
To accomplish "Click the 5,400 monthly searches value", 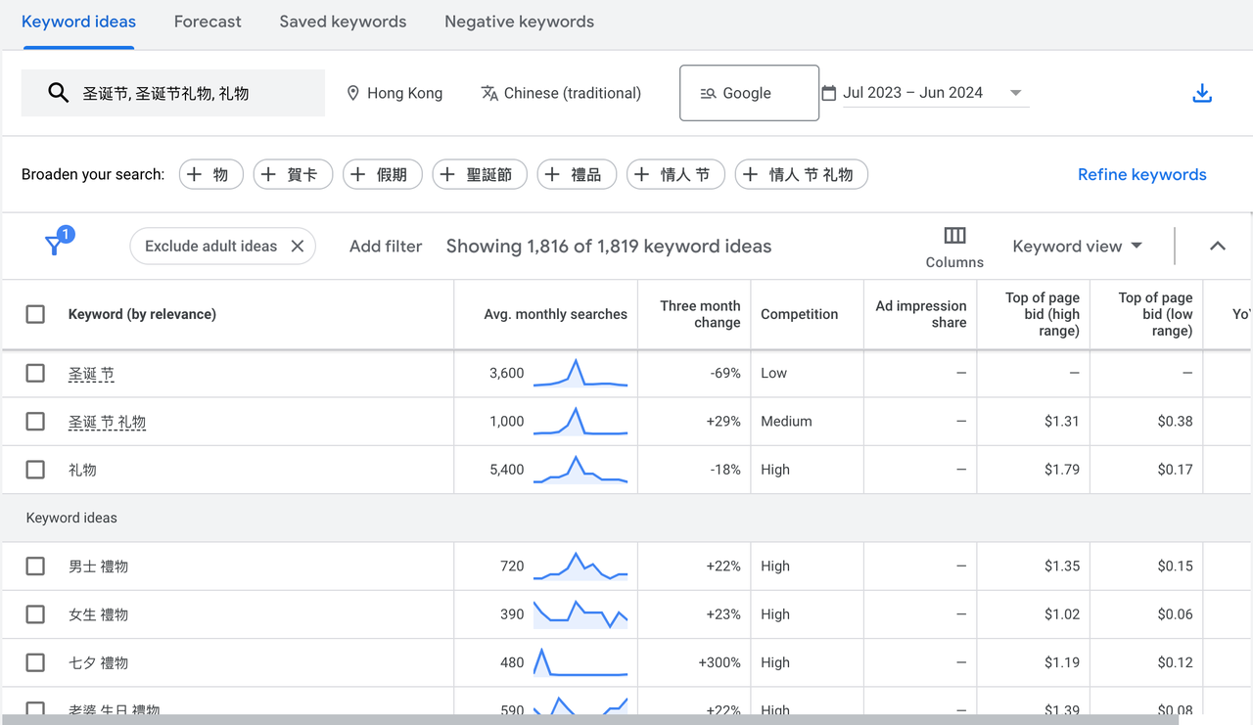I will click(x=507, y=470).
